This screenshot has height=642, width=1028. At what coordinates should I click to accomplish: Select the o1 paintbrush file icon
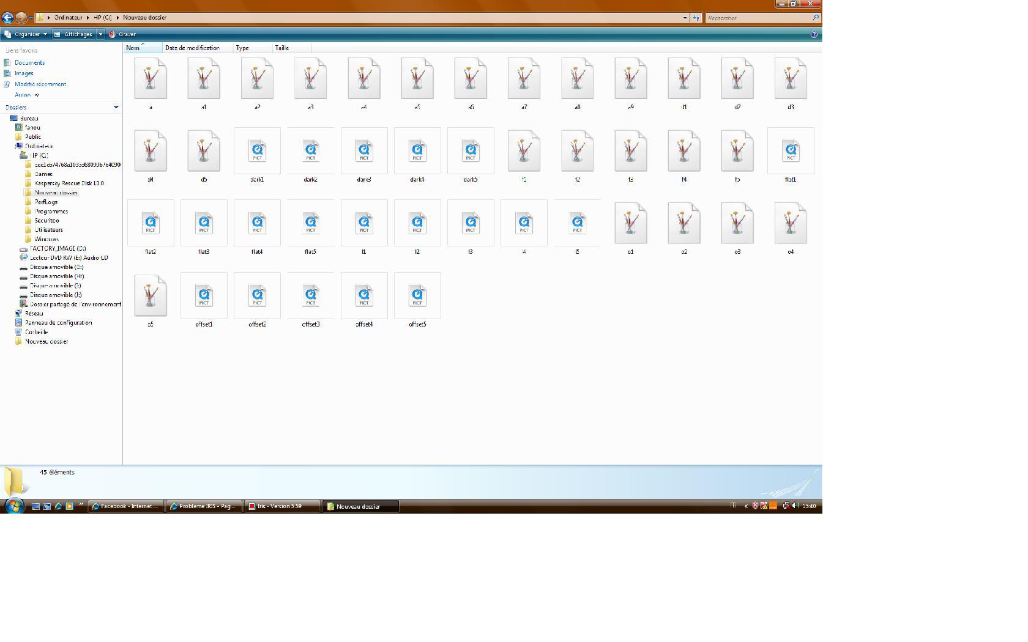coord(630,223)
